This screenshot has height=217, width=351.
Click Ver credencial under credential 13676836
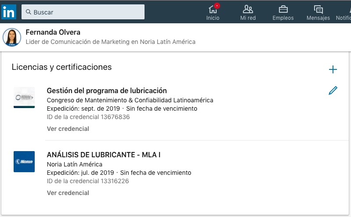pos(68,129)
